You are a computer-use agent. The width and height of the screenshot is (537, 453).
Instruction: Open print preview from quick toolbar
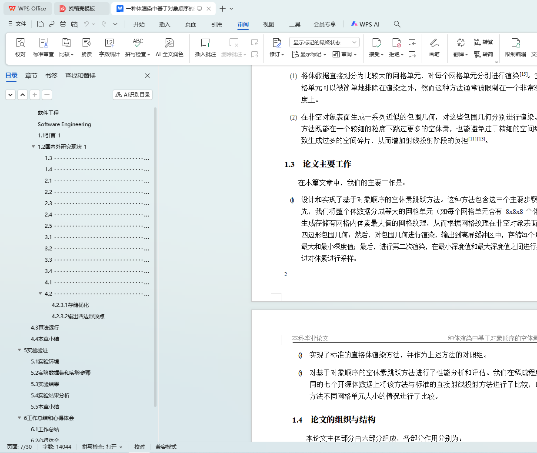(x=74, y=24)
